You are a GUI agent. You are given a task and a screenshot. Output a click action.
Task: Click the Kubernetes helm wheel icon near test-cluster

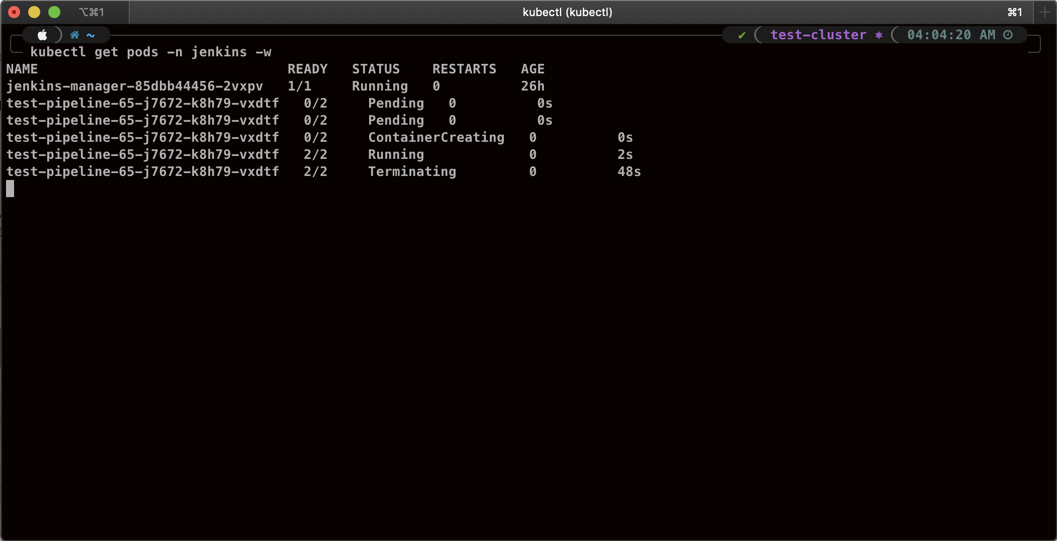(x=878, y=35)
